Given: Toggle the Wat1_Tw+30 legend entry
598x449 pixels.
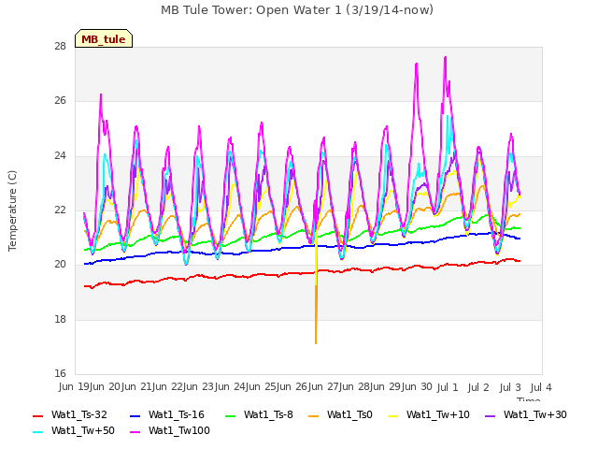Looking at the screenshot, I should click(526, 415).
